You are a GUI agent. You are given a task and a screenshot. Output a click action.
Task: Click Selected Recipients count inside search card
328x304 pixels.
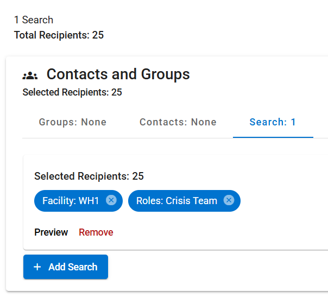pos(89,176)
